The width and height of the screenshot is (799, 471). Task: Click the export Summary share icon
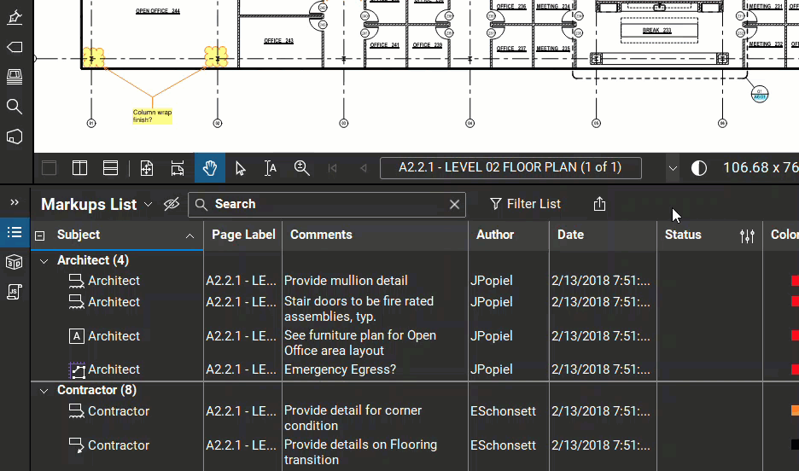pyautogui.click(x=599, y=204)
